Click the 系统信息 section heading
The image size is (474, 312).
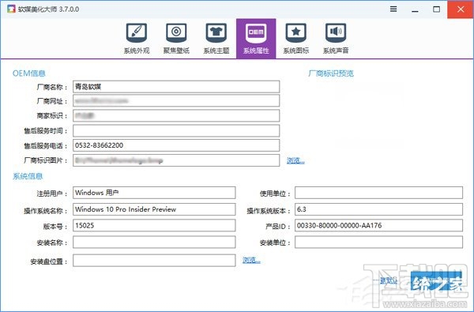pyautogui.click(x=28, y=176)
